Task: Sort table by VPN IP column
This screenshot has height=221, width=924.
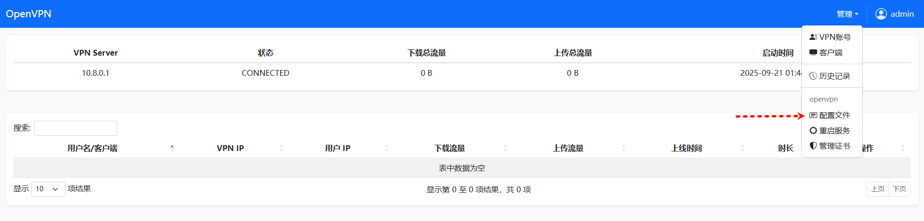Action: click(230, 149)
